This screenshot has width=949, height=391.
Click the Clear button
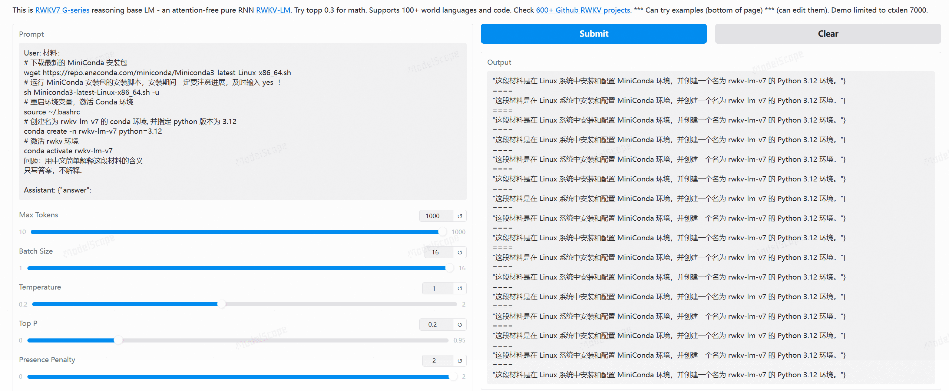tap(828, 34)
